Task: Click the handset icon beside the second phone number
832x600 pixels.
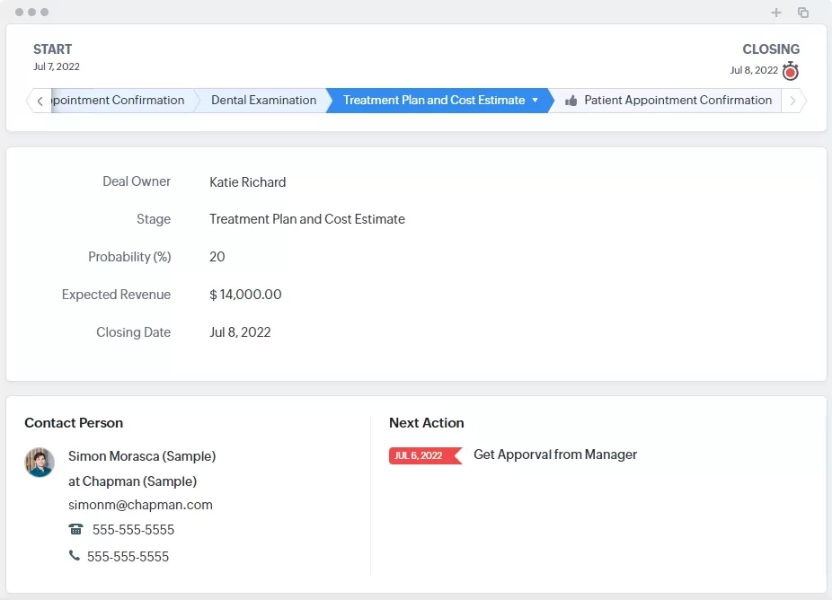Action: pyautogui.click(x=75, y=556)
